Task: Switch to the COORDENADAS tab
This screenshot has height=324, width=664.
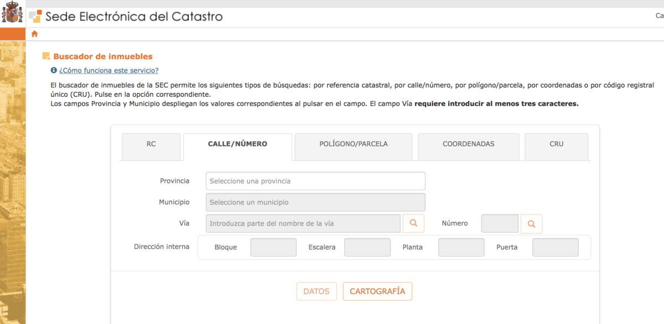Action: pyautogui.click(x=469, y=147)
